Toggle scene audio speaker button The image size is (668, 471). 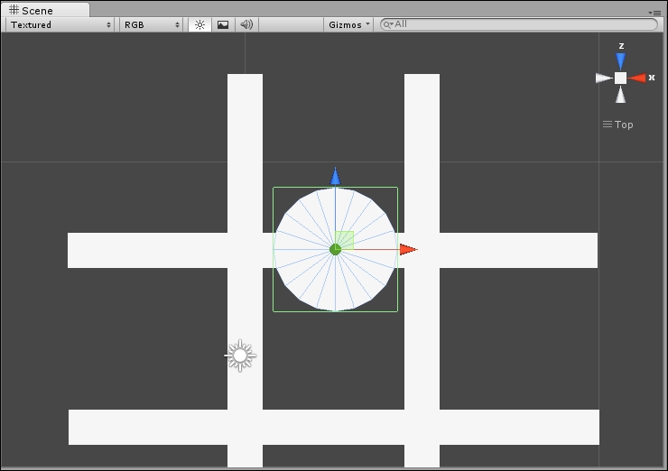point(246,24)
